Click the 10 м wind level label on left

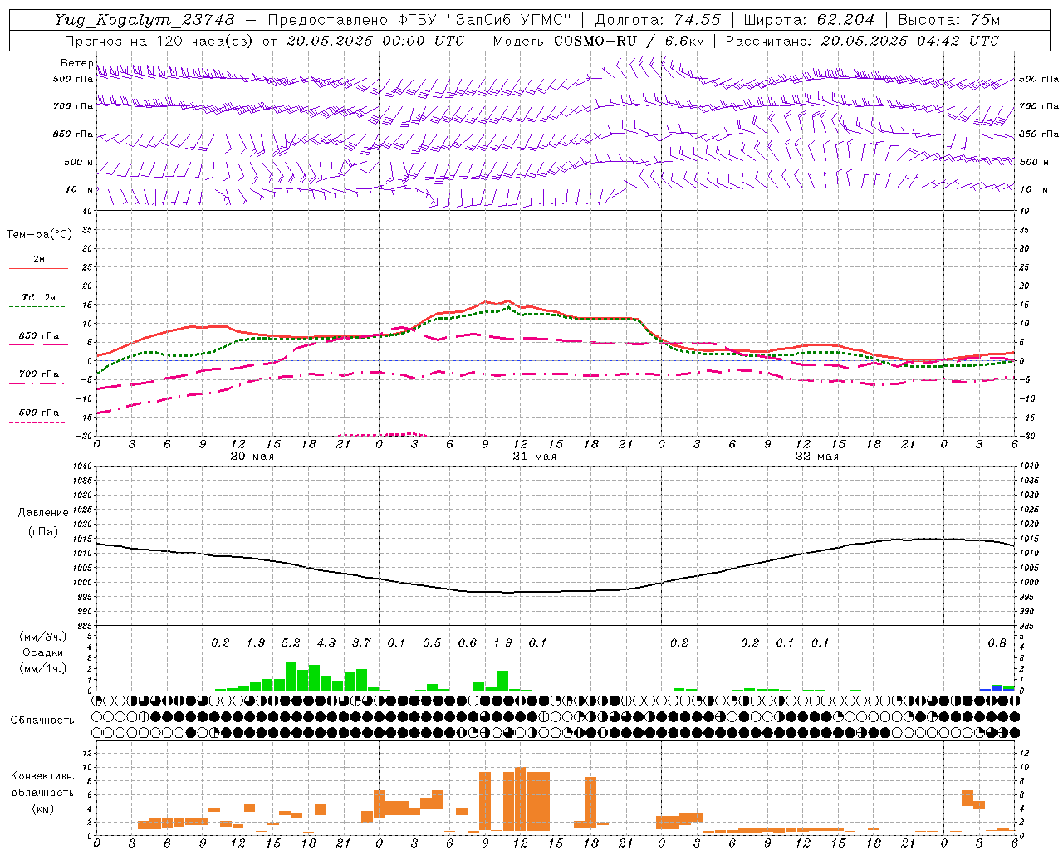click(80, 189)
